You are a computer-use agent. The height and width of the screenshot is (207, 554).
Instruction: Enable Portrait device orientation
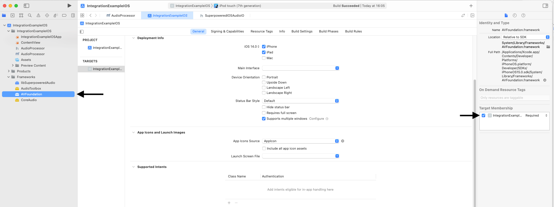[x=264, y=77]
